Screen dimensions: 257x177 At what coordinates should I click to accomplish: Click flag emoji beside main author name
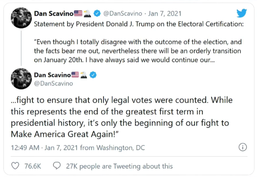click(75, 75)
